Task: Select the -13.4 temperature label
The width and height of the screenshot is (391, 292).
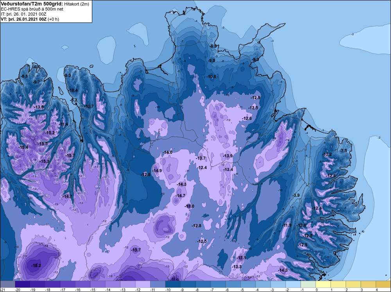Action: pos(228,169)
